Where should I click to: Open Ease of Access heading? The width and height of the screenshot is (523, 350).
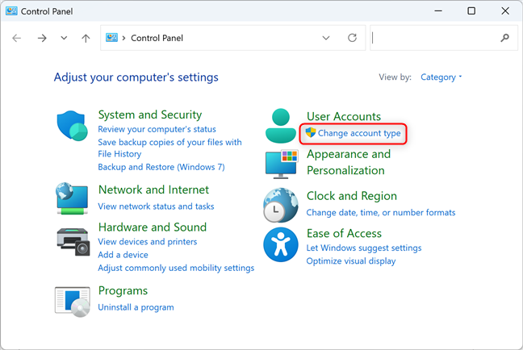pos(344,234)
